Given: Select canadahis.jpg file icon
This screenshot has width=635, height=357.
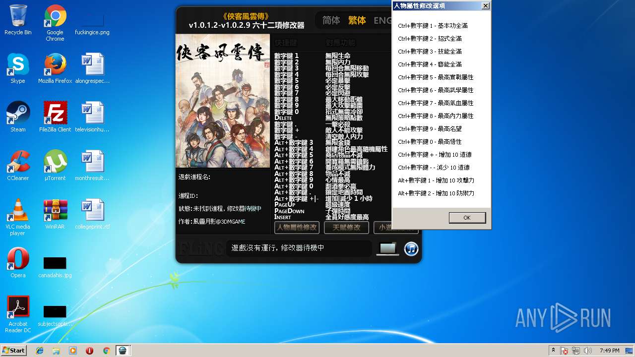Looking at the screenshot, I should point(55,267).
